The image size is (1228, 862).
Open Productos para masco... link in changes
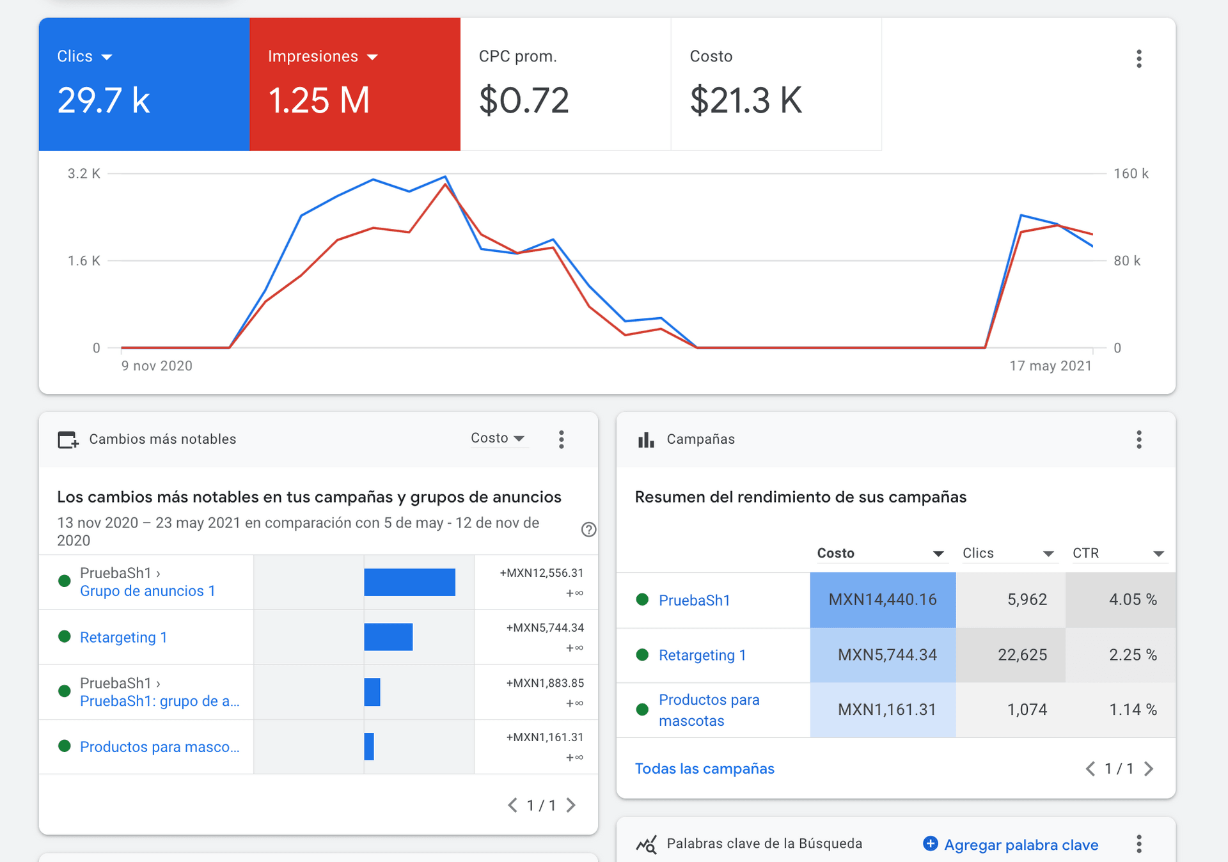[x=159, y=747]
